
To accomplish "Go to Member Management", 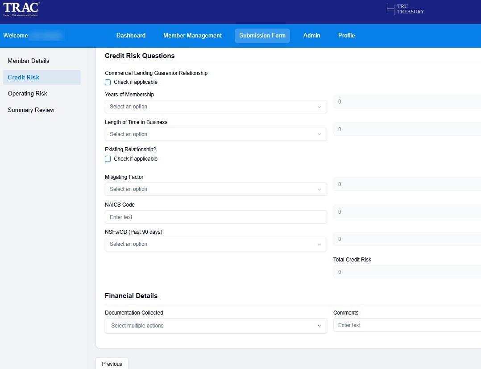I will click(x=192, y=36).
